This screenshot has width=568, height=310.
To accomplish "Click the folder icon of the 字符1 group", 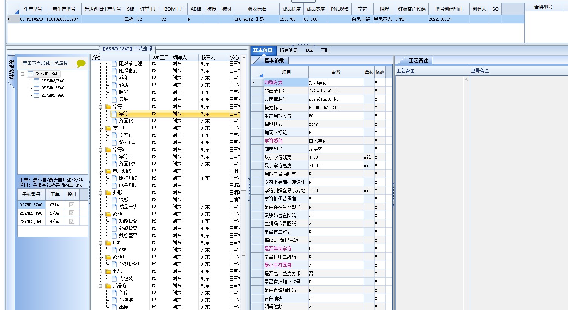I will (x=108, y=128).
